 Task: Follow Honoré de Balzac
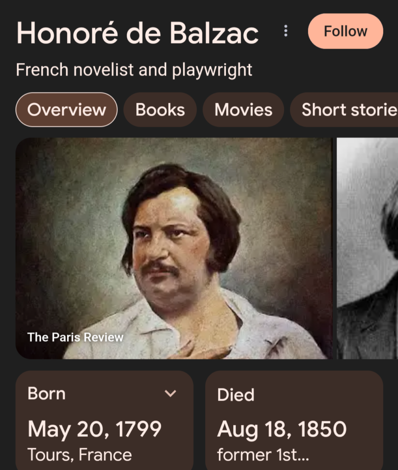coord(345,31)
